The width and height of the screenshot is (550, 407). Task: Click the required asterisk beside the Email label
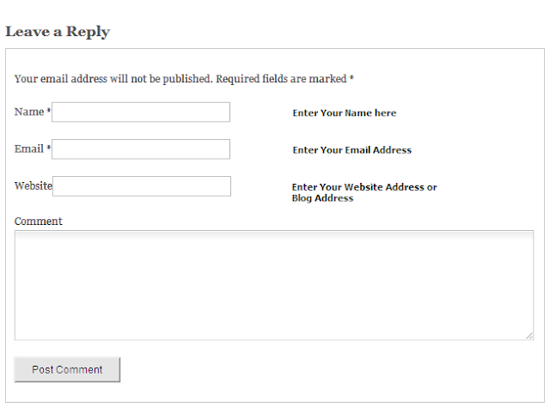(x=49, y=149)
